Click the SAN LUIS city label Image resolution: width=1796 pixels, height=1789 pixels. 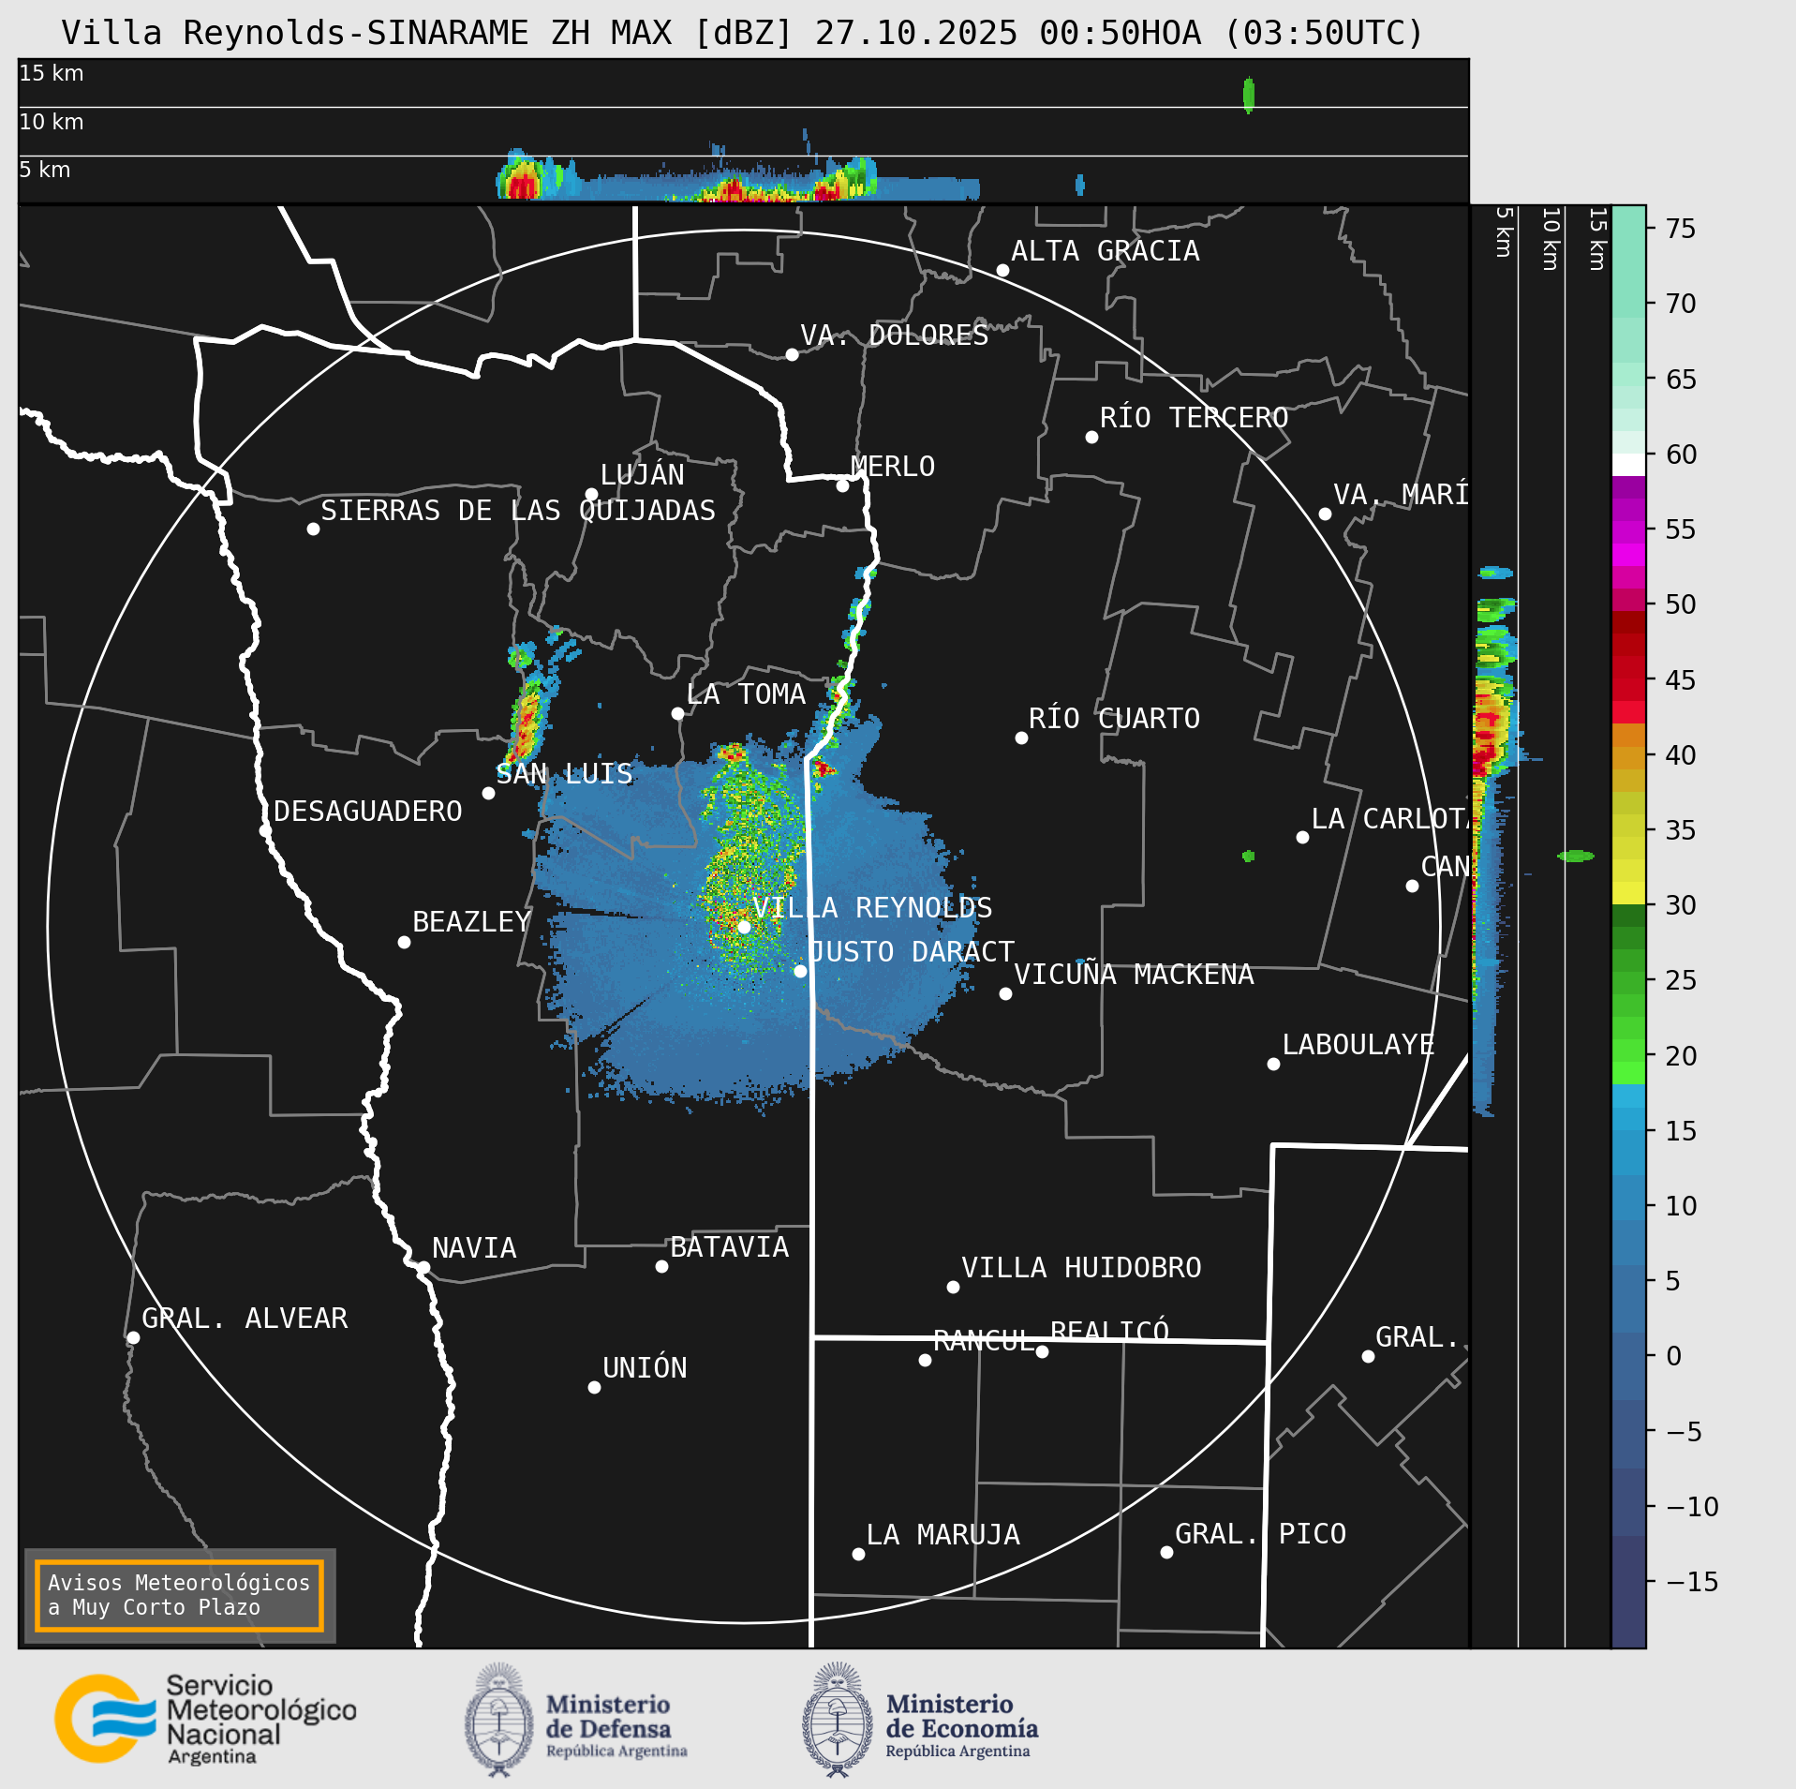pos(564,774)
